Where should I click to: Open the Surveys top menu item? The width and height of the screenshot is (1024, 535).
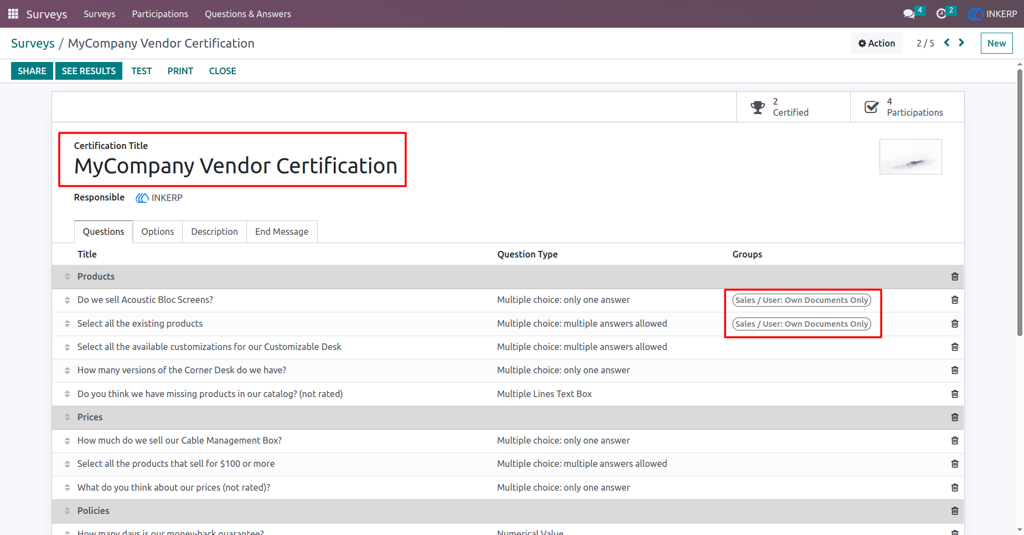[100, 14]
